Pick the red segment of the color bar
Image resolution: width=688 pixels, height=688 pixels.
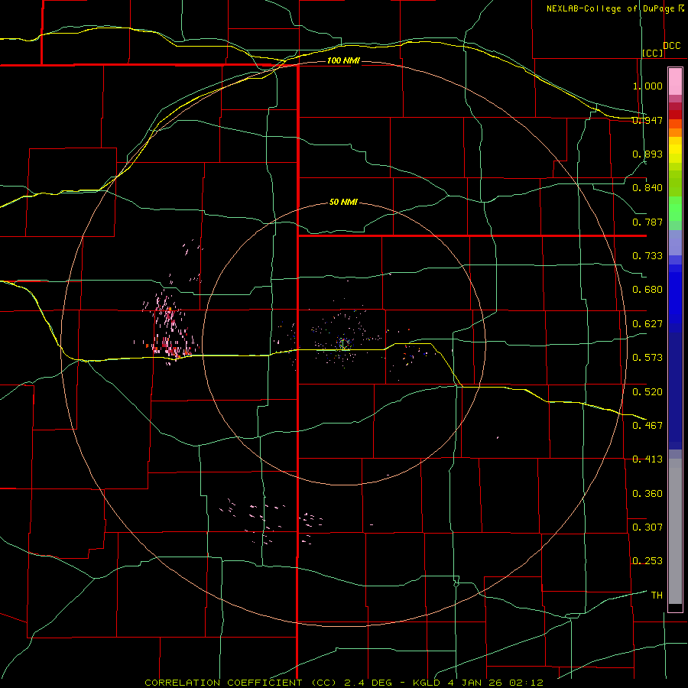tap(675, 114)
